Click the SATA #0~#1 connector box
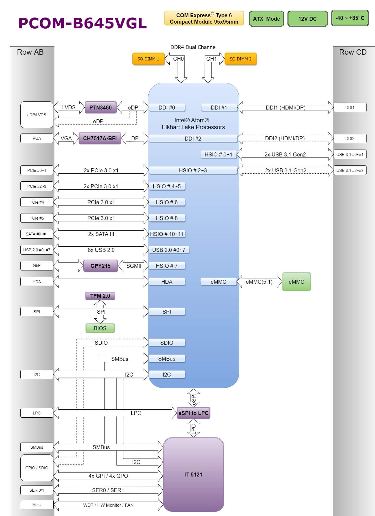 pyautogui.click(x=37, y=234)
